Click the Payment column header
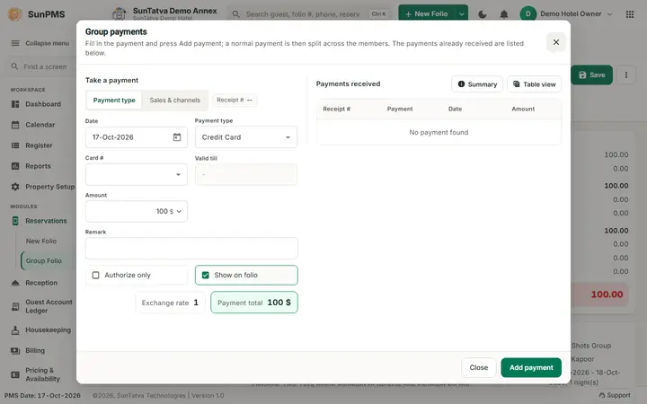This screenshot has height=404, width=647. pos(399,109)
